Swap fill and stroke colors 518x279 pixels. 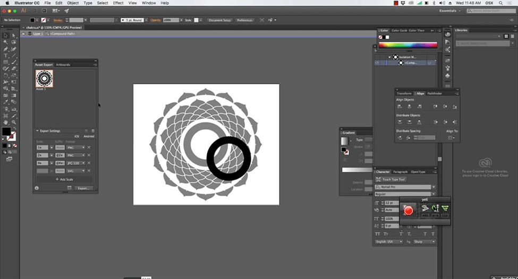pos(14,128)
